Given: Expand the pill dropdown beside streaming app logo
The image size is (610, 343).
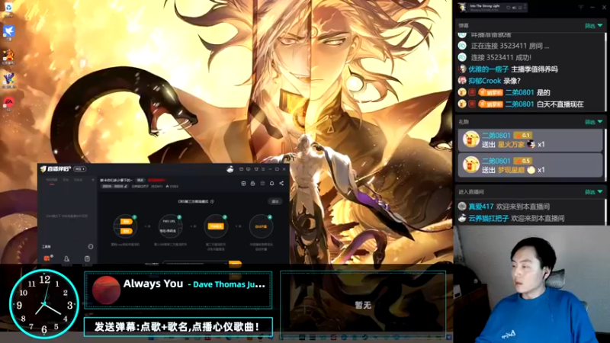Looking at the screenshot, I should 80,169.
